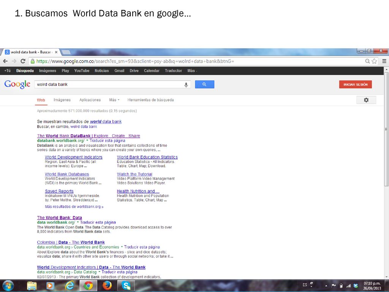Go back with the browser back arrow
The width and height of the screenshot is (389, 292).
5,61
